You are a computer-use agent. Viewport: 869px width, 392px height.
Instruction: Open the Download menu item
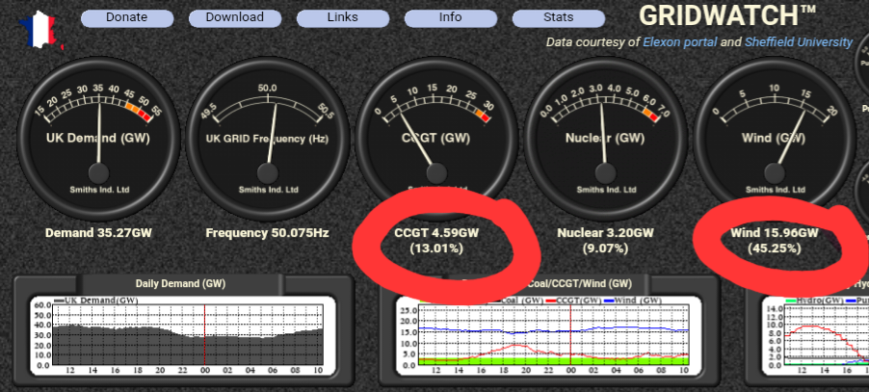click(234, 17)
